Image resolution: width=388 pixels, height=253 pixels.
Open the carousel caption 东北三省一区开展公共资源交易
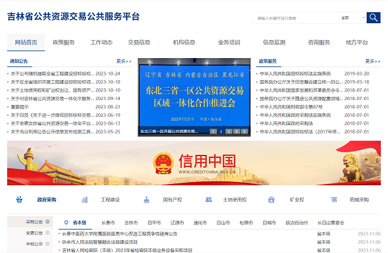[169, 132]
